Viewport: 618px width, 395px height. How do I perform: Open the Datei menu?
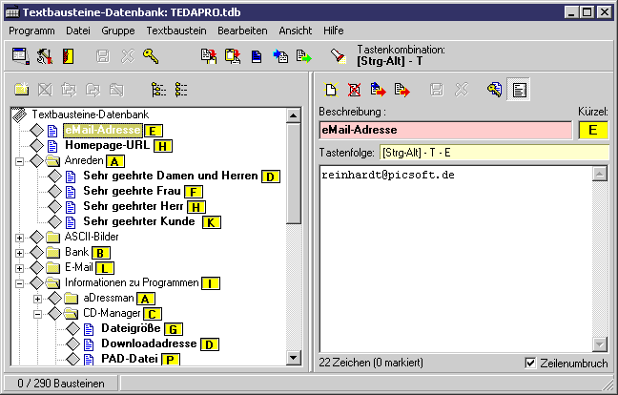pyautogui.click(x=78, y=31)
